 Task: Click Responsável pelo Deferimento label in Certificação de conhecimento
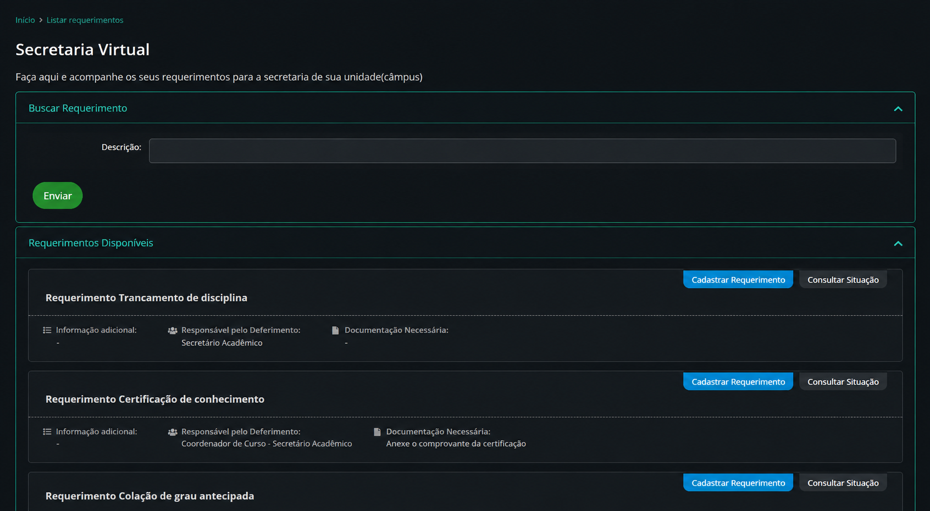tap(241, 432)
